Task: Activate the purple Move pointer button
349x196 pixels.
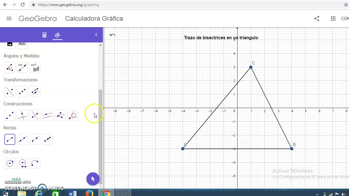Action: pyautogui.click(x=93, y=179)
